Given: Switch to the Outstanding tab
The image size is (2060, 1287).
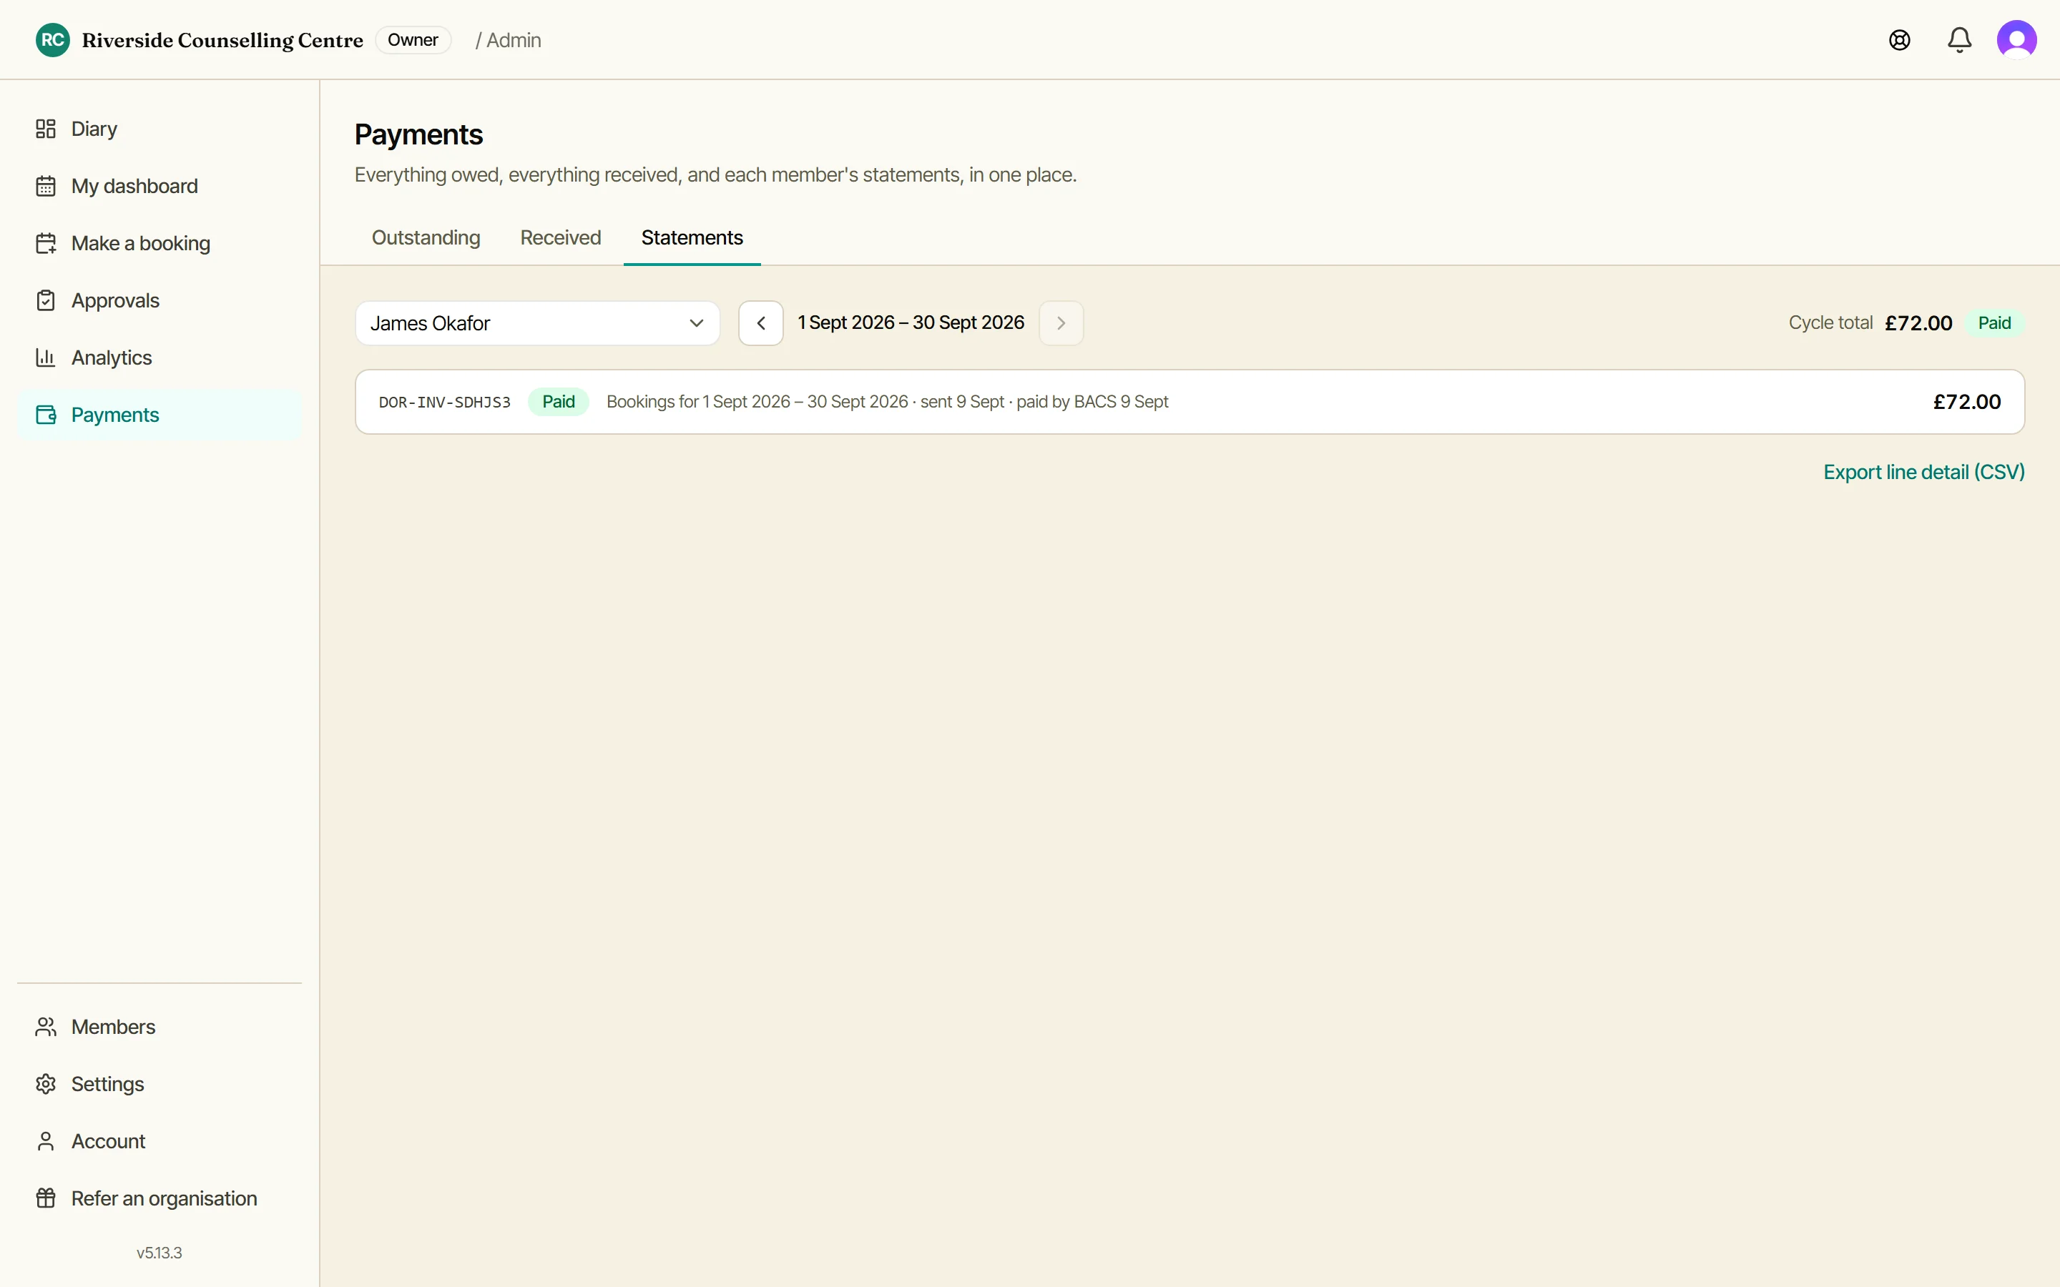Looking at the screenshot, I should (426, 237).
